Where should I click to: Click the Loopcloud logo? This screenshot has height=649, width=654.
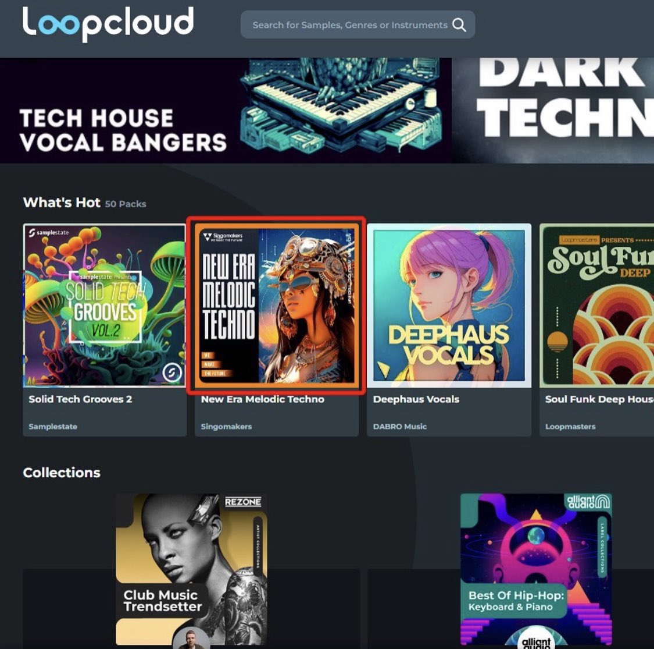click(x=108, y=24)
